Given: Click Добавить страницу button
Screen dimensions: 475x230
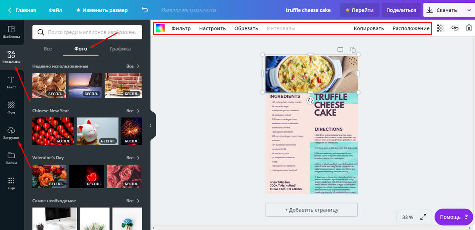Looking at the screenshot, I should click(x=311, y=210).
